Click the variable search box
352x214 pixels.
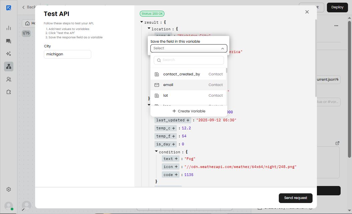(189, 60)
